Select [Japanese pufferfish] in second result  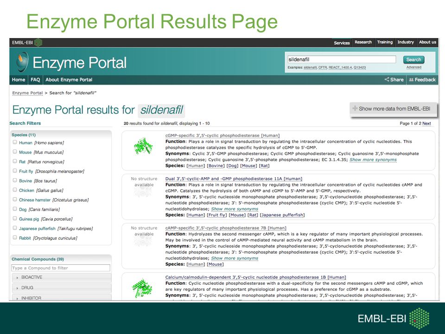point(282,215)
